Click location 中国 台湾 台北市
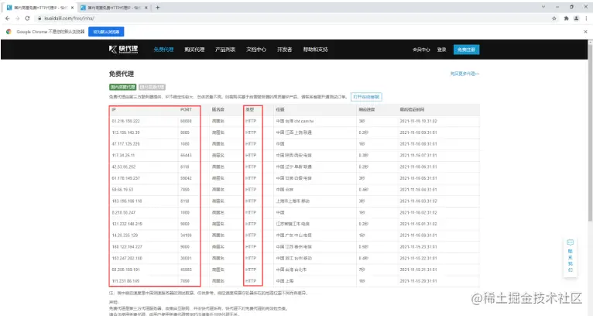Image resolution: width=593 pixels, height=316 pixels. click(x=291, y=270)
